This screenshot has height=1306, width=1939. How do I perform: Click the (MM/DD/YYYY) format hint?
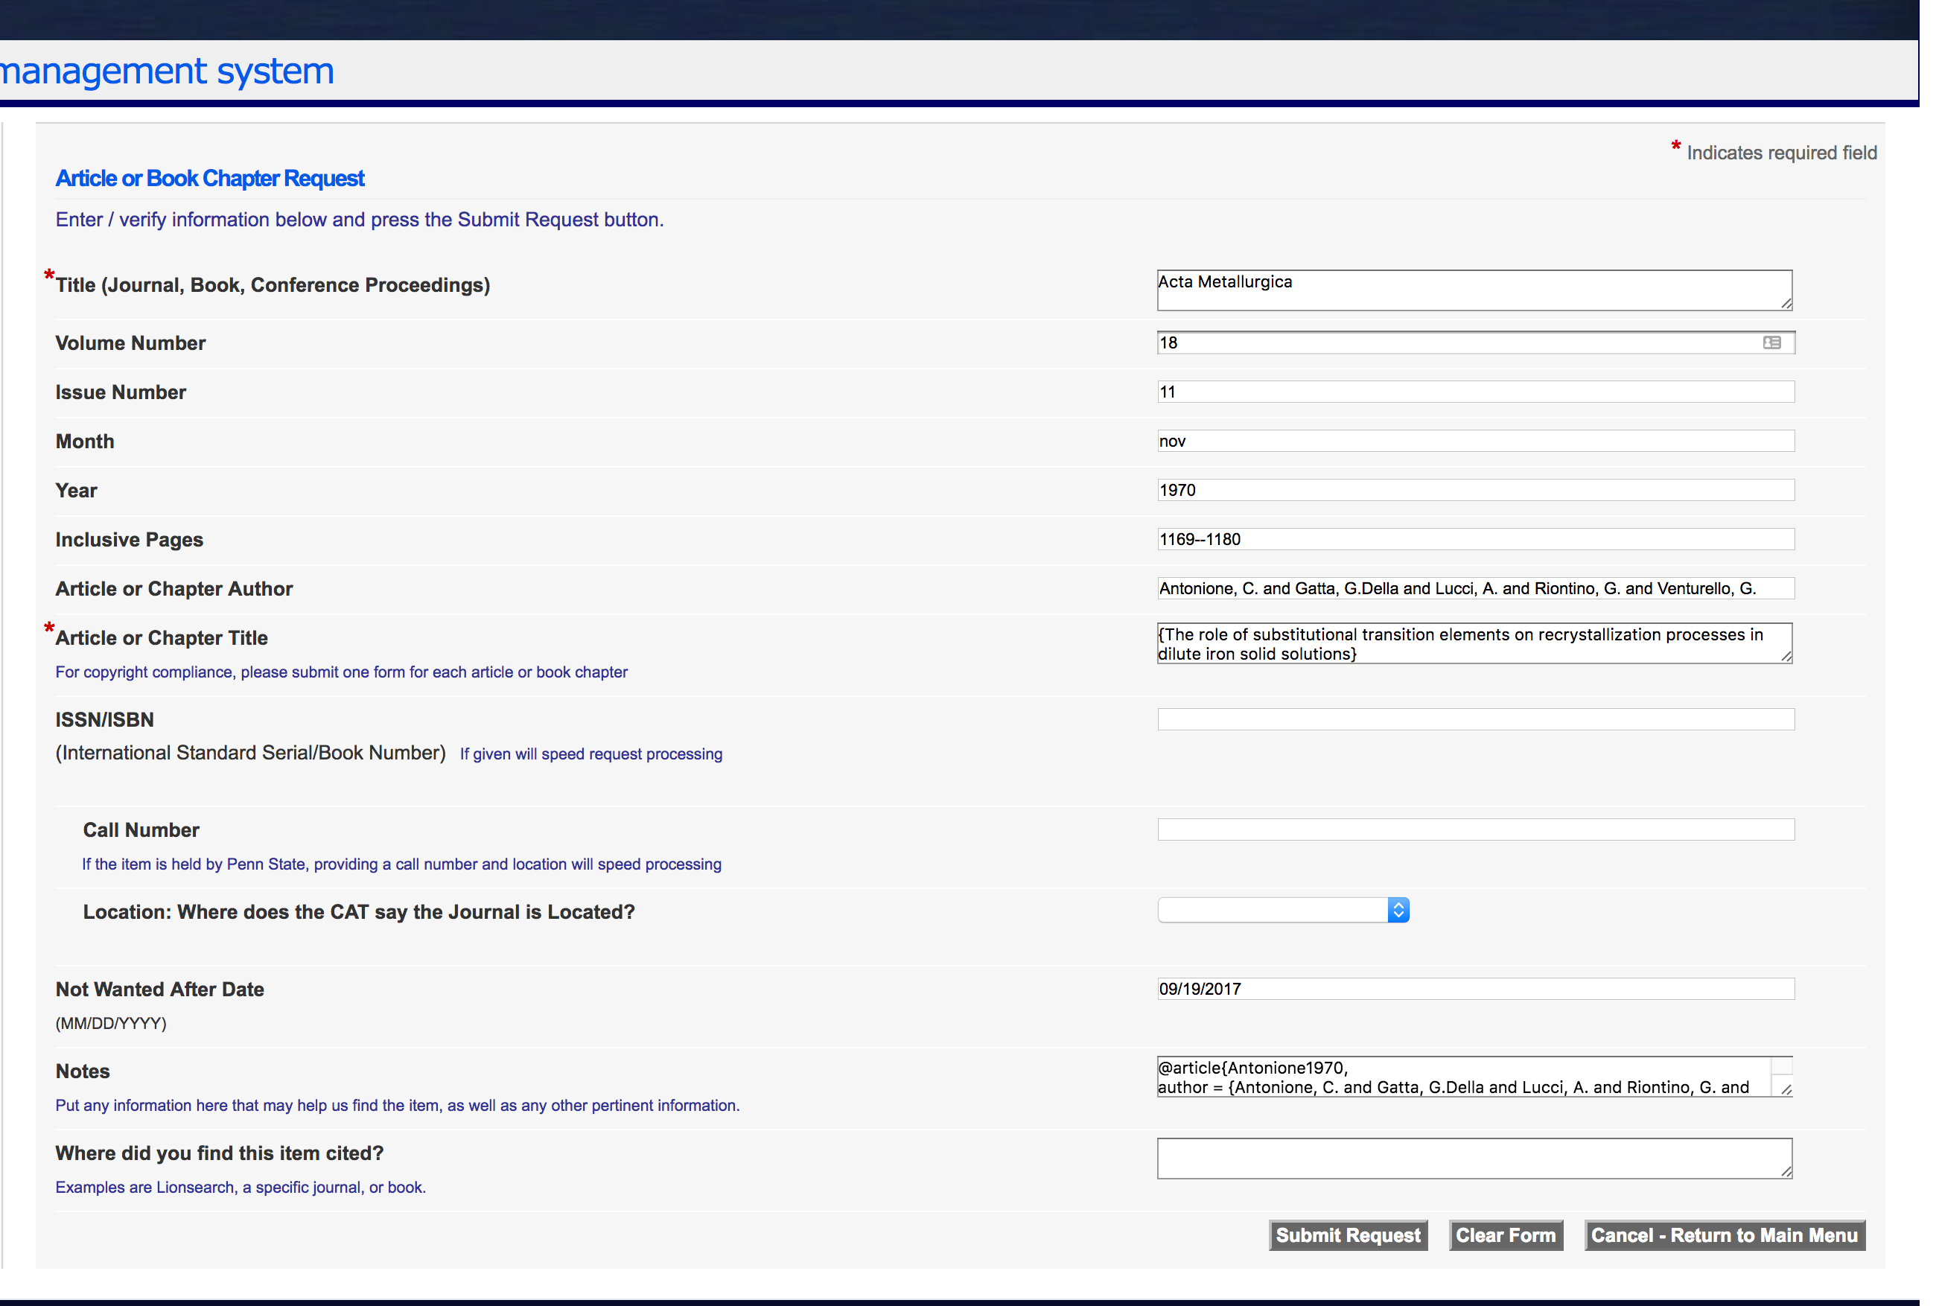pos(111,1024)
